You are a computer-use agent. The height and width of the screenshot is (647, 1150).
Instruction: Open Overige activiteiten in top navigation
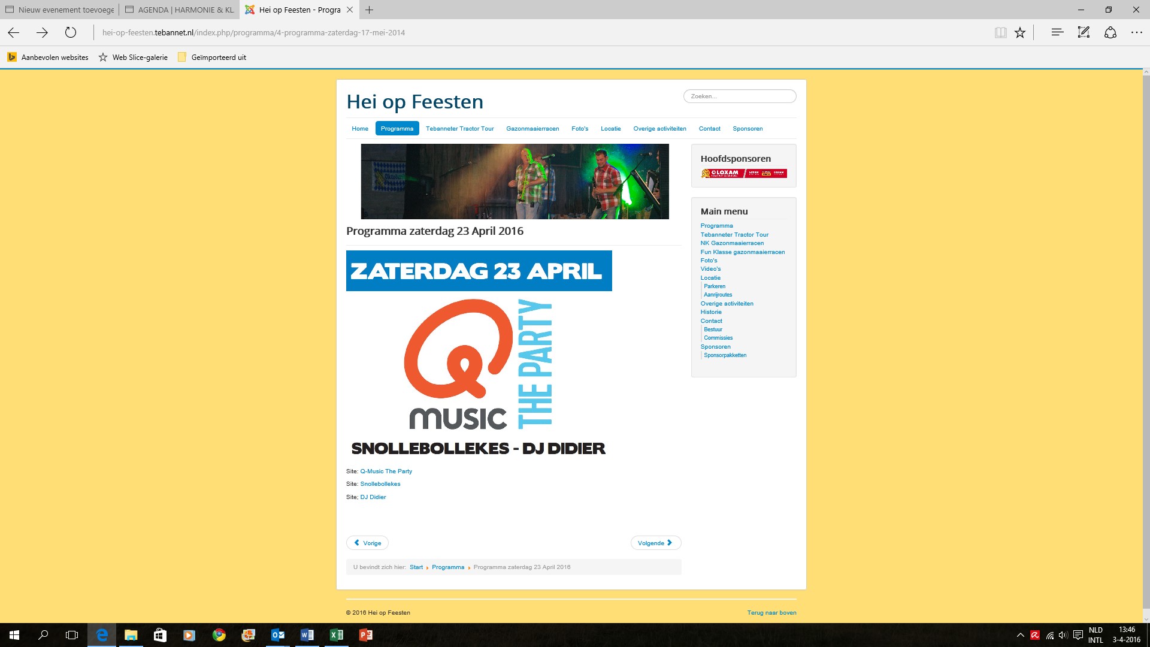(x=659, y=129)
